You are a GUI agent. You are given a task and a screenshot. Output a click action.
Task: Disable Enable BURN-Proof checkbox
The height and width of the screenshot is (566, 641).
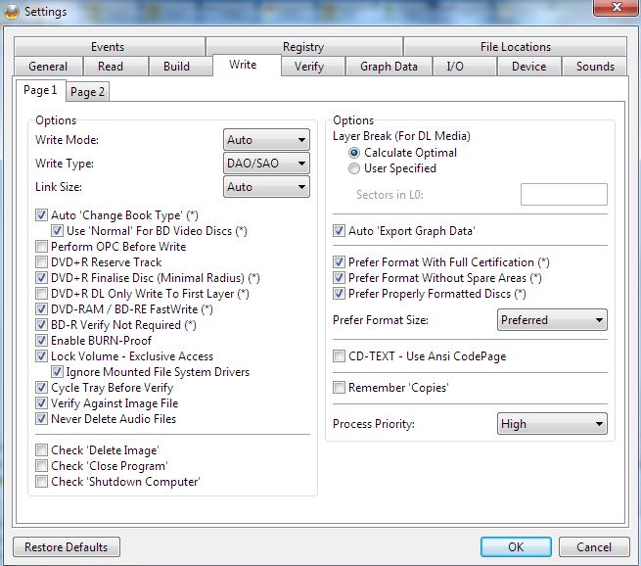pos(41,340)
